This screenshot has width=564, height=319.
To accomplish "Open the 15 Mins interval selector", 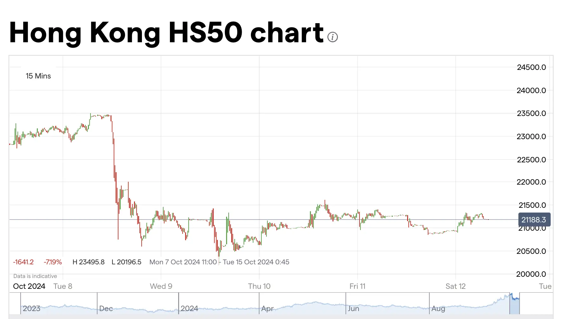I will [38, 76].
